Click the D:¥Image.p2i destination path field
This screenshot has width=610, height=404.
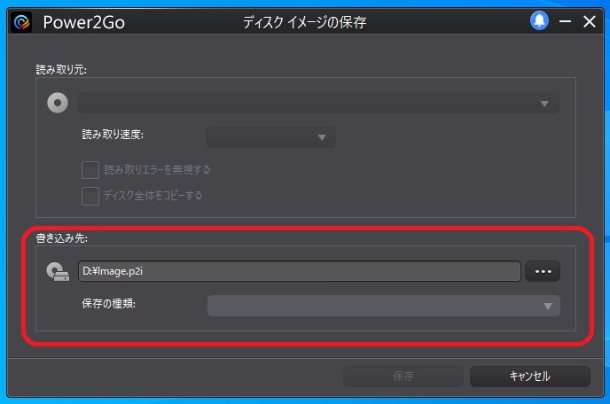point(299,271)
